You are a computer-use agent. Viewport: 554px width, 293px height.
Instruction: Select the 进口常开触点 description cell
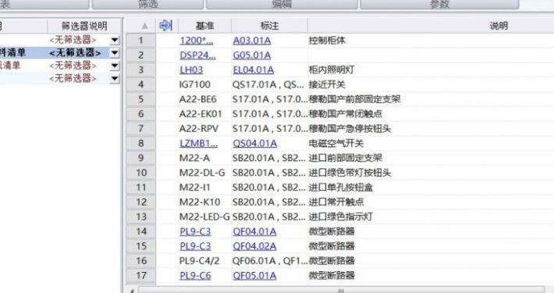tap(336, 202)
